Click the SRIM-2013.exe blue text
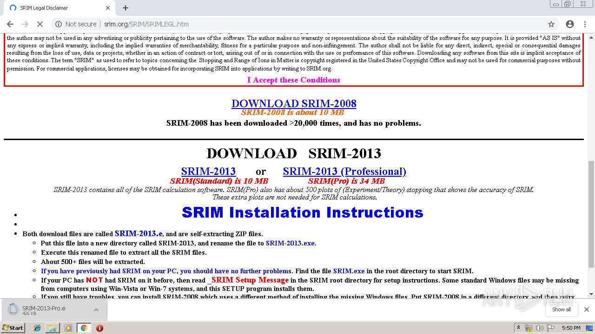The image size is (595, 334). 290,243
